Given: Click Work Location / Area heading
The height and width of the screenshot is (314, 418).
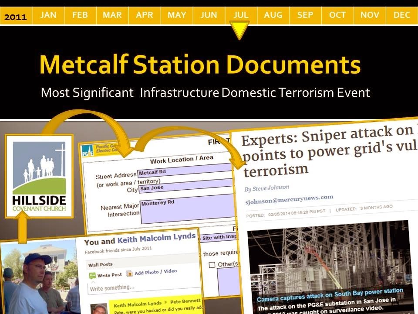Looking at the screenshot, I should click(182, 160).
